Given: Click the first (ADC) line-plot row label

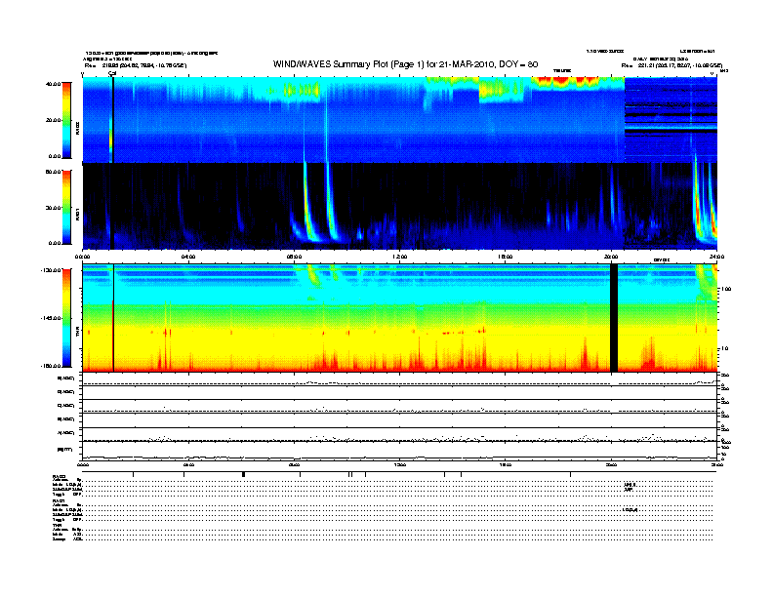Looking at the screenshot, I should pyautogui.click(x=66, y=378).
